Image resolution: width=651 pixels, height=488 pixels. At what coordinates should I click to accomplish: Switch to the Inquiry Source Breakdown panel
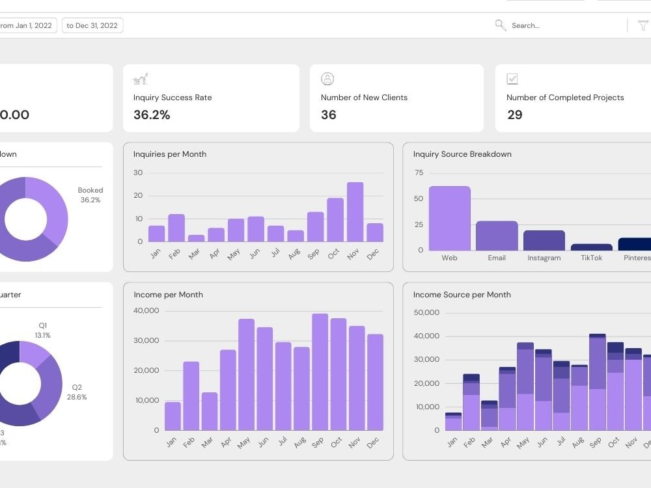coord(462,154)
